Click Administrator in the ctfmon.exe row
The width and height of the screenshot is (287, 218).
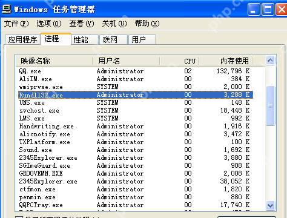point(120,189)
